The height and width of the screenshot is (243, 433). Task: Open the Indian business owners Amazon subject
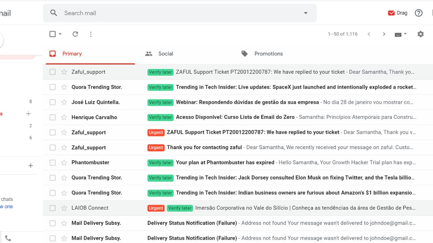coord(296,193)
